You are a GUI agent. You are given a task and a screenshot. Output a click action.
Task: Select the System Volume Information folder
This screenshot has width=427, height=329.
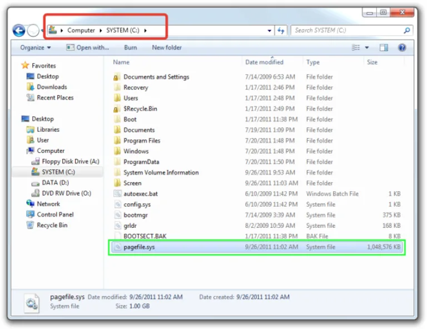[161, 172]
